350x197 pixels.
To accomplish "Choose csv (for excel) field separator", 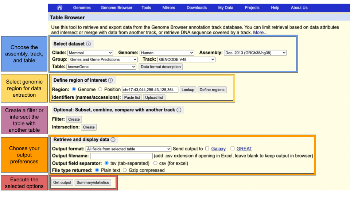I will click(156, 163).
